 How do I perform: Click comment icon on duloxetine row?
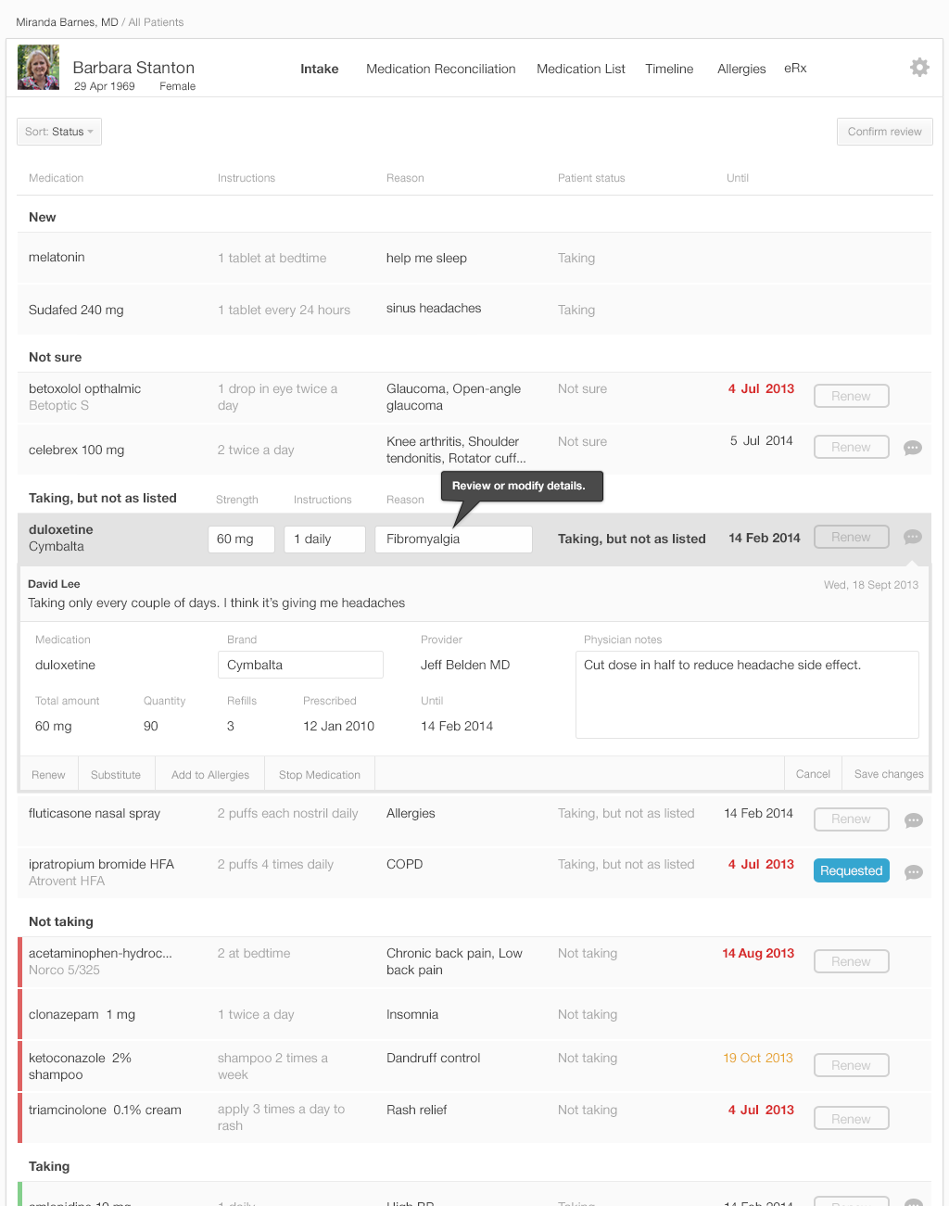point(913,537)
